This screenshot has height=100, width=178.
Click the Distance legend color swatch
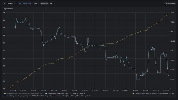click(133, 94)
